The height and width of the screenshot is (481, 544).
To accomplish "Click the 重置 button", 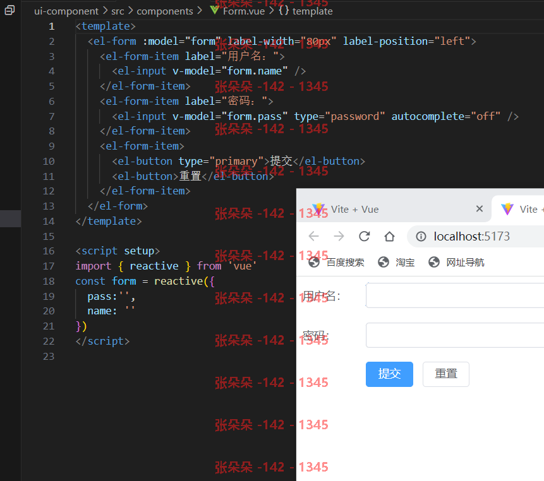I will [446, 374].
